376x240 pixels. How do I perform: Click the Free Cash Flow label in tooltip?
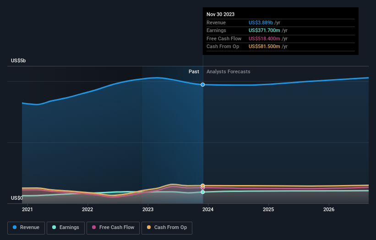tap(224, 38)
